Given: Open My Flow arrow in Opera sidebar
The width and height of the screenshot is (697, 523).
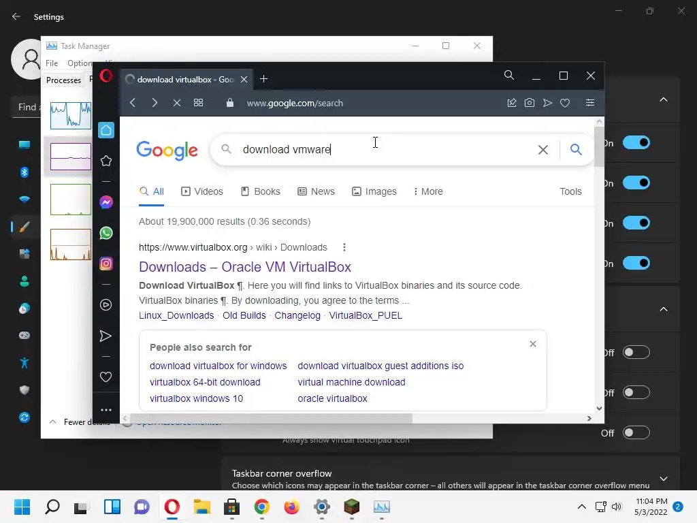Looking at the screenshot, I should pyautogui.click(x=106, y=336).
